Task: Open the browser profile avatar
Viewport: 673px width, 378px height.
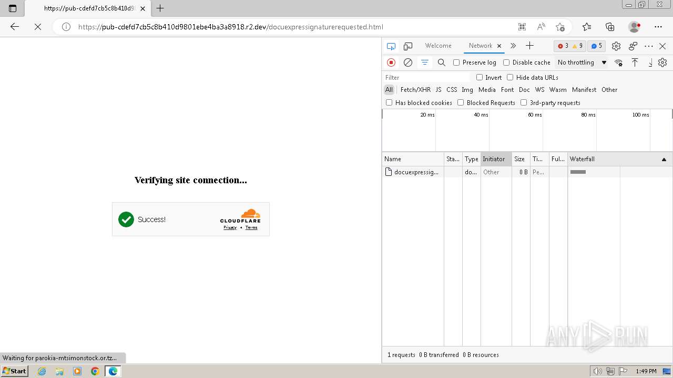Action: tap(634, 27)
